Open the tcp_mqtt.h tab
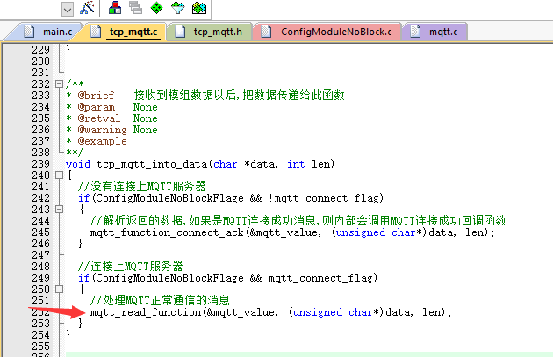 click(209, 32)
